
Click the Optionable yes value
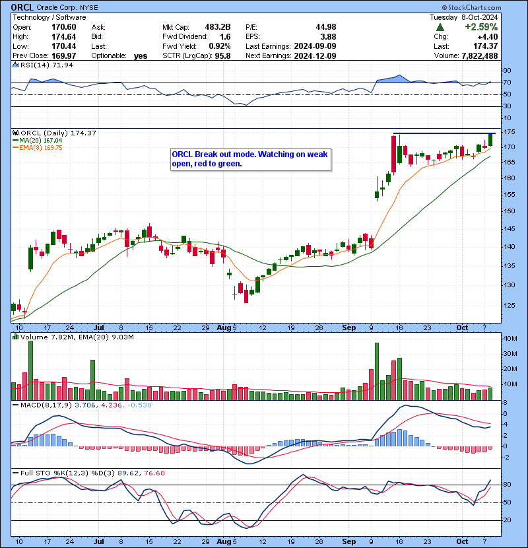click(x=141, y=56)
